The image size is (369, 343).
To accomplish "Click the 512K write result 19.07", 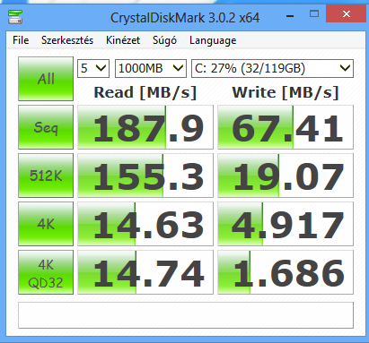I will pos(286,176).
